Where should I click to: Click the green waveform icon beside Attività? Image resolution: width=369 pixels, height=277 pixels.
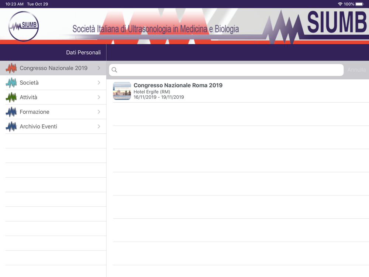(x=11, y=97)
